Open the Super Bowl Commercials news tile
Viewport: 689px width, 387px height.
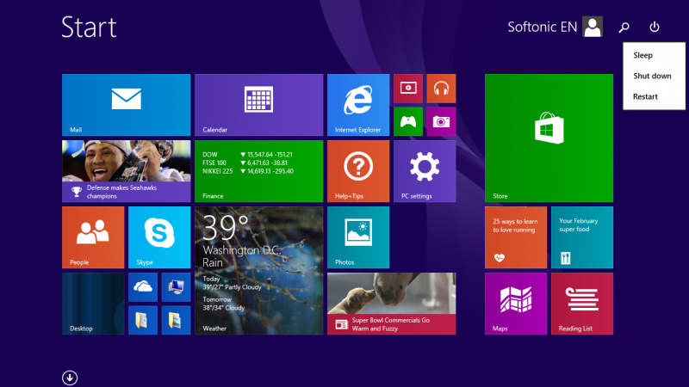click(391, 304)
